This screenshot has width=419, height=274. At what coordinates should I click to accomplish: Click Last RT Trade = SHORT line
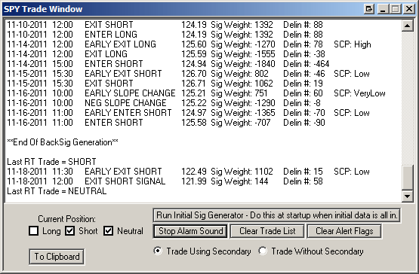[x=51, y=162]
